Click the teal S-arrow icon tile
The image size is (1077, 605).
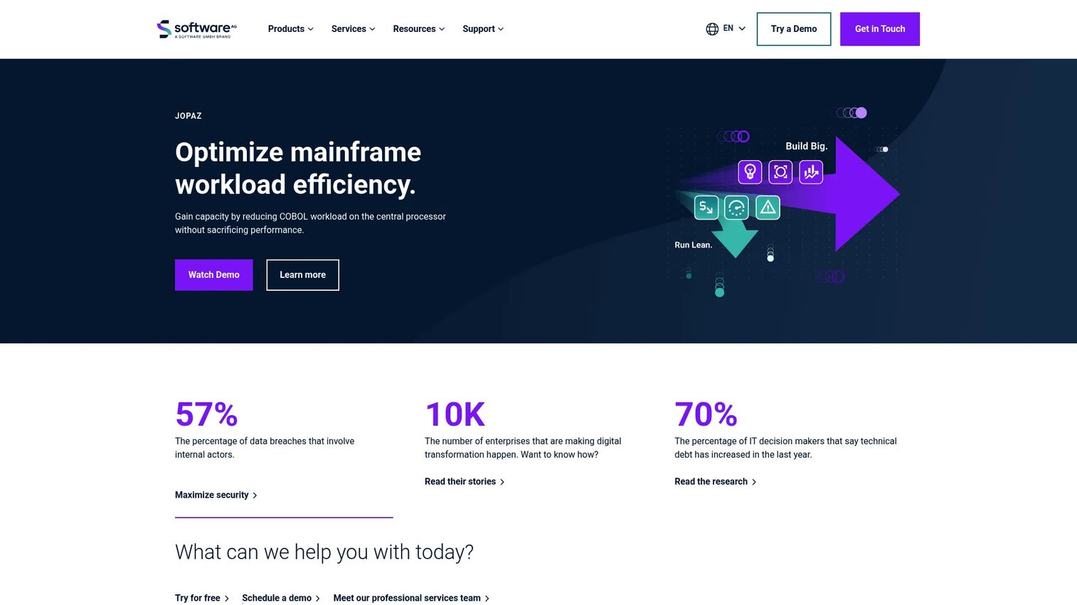tap(706, 208)
